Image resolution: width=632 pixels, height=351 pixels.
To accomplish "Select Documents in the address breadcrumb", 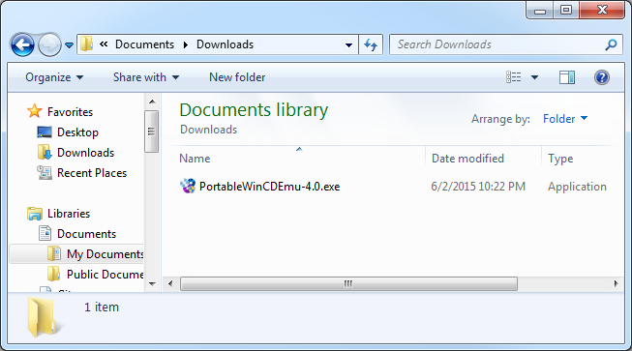I will (144, 44).
